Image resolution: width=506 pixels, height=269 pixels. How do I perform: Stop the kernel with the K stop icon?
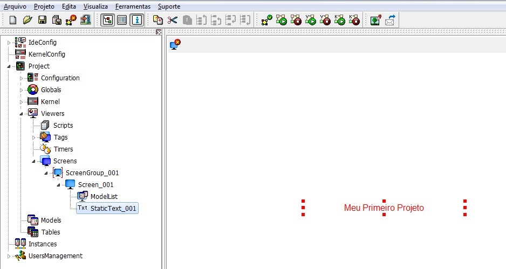354,20
